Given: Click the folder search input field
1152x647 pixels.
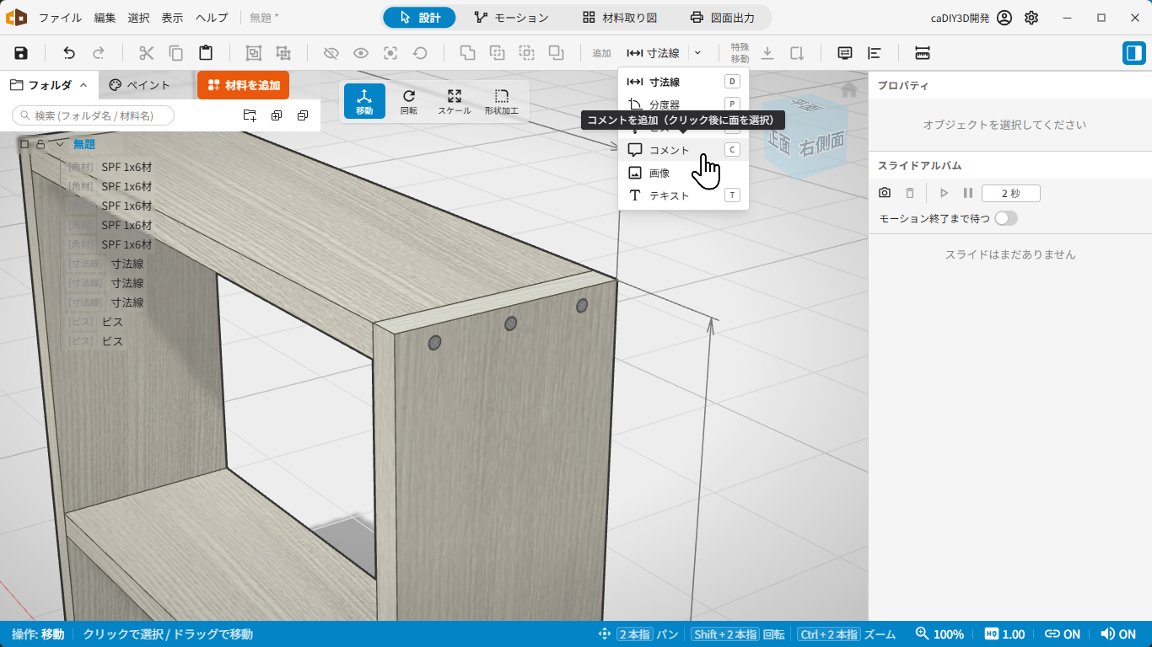Looking at the screenshot, I should 93,115.
